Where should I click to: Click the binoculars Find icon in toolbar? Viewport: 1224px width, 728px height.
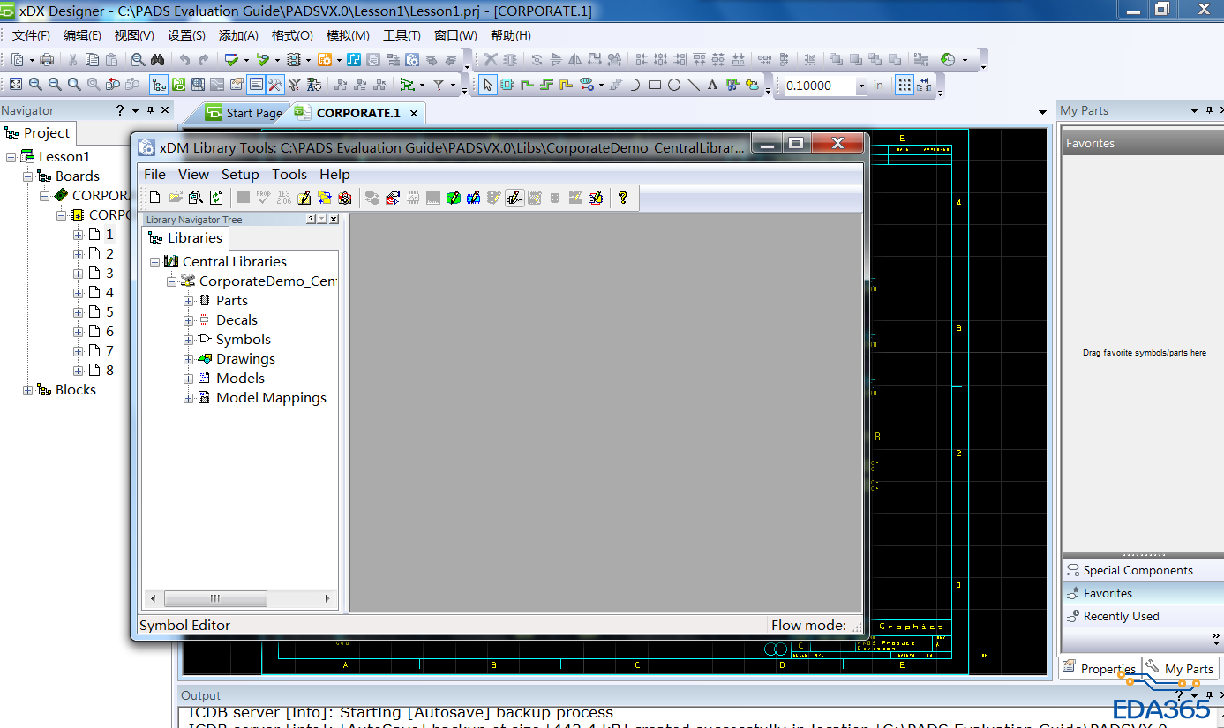pos(158,60)
